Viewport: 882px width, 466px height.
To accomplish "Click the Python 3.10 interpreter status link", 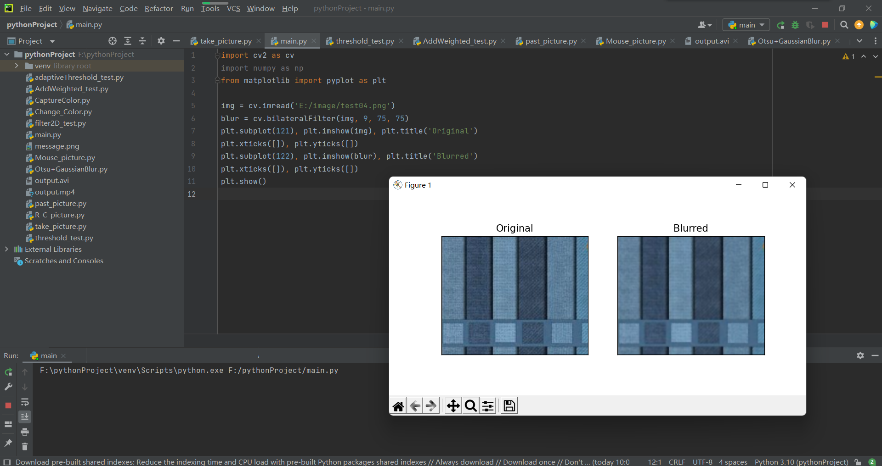I will 801,462.
